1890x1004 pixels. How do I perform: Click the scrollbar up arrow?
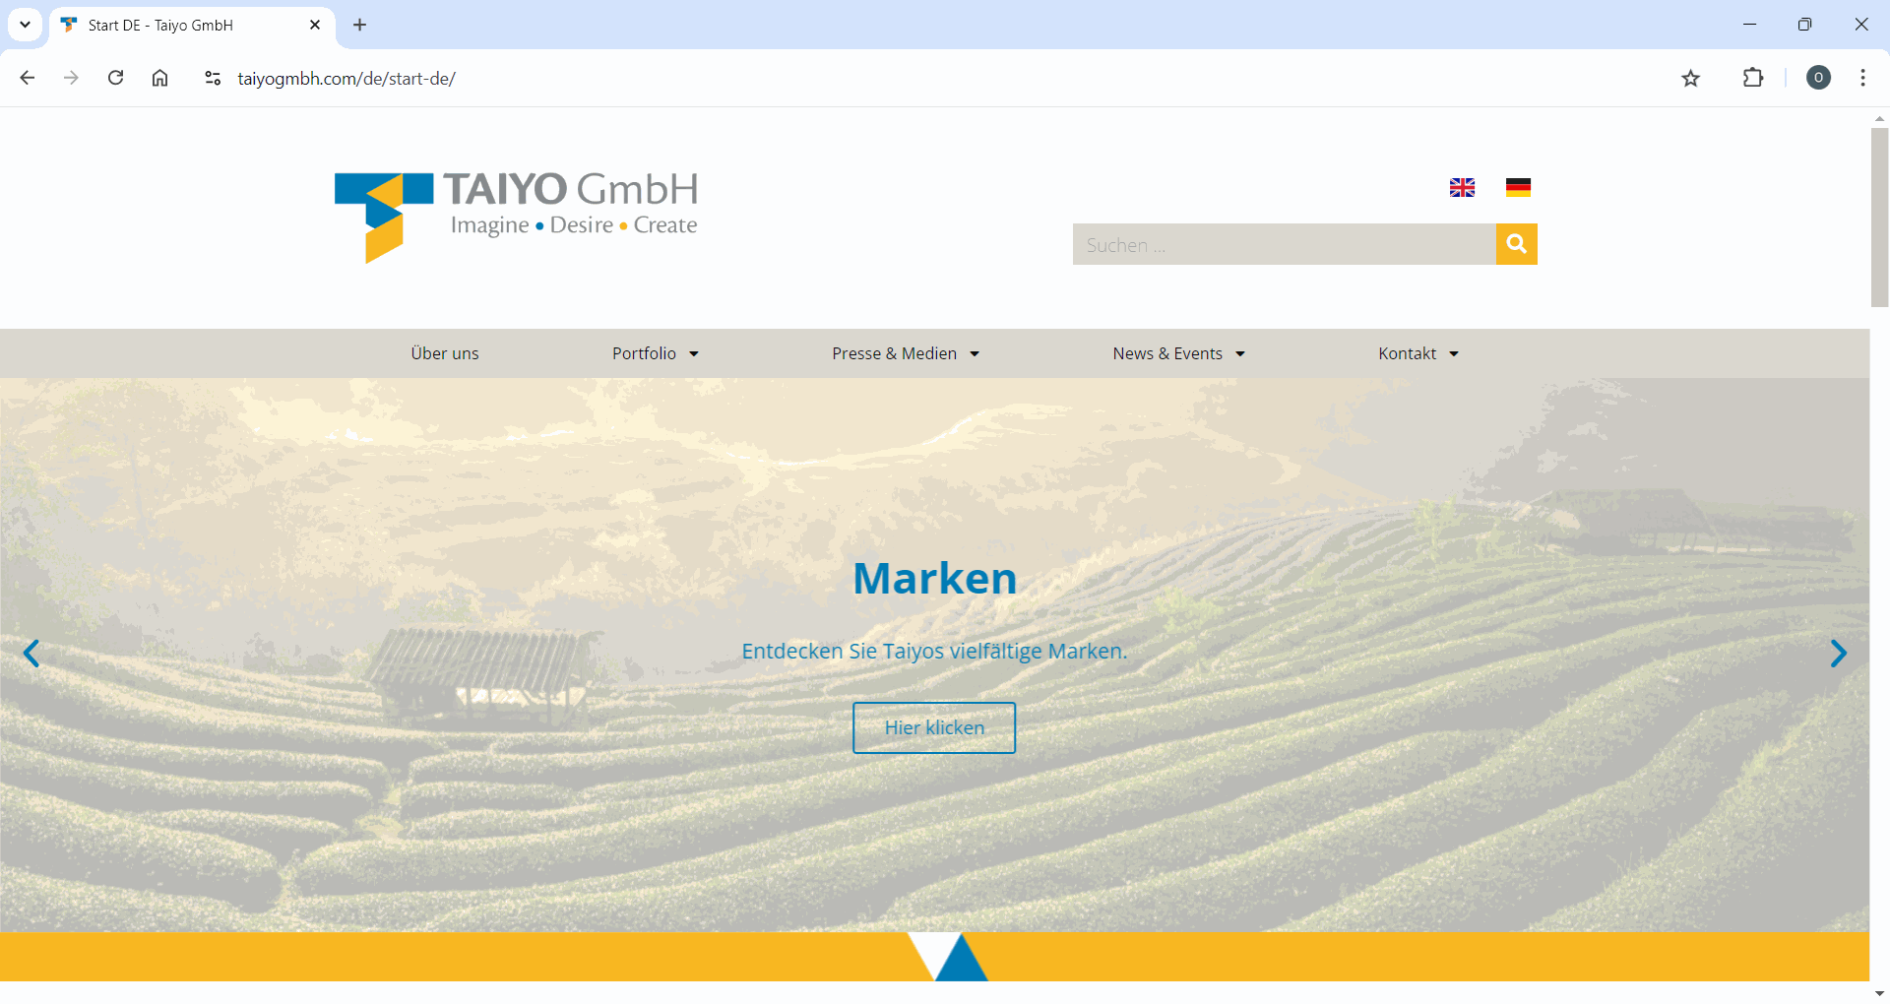pyautogui.click(x=1879, y=118)
